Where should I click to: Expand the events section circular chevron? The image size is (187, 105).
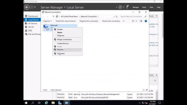click(x=155, y=80)
